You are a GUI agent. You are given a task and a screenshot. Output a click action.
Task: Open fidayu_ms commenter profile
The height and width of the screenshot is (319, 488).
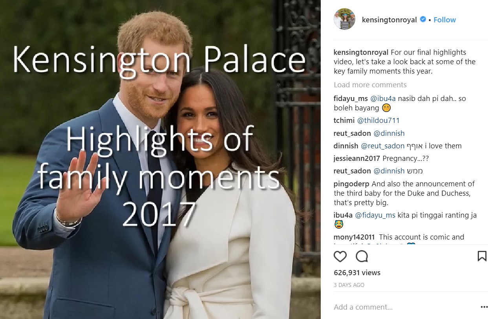(x=350, y=99)
